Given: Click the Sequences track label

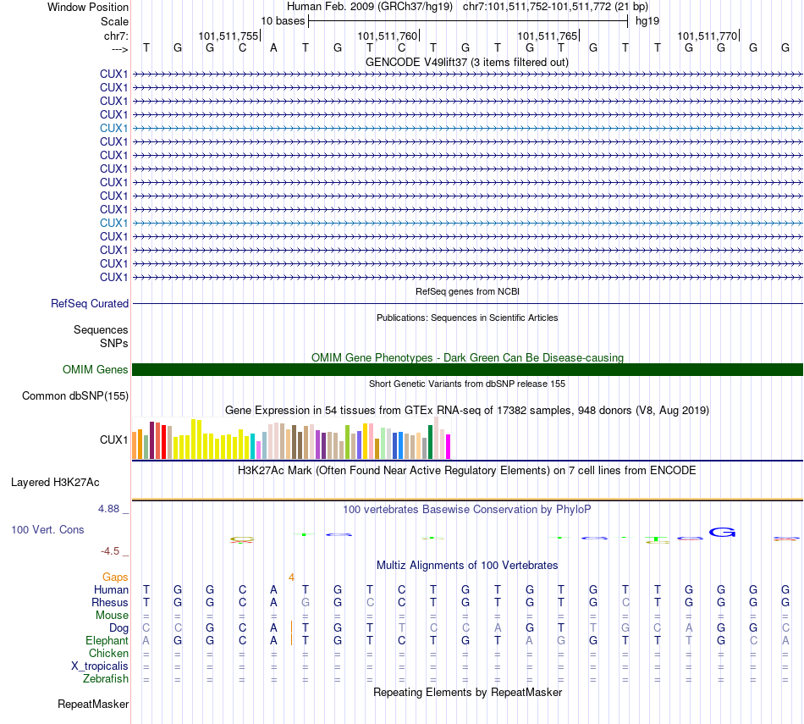Looking at the screenshot, I should coord(101,329).
